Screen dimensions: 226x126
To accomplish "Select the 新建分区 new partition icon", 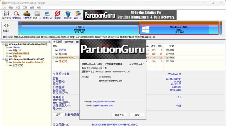I will click(48, 15).
